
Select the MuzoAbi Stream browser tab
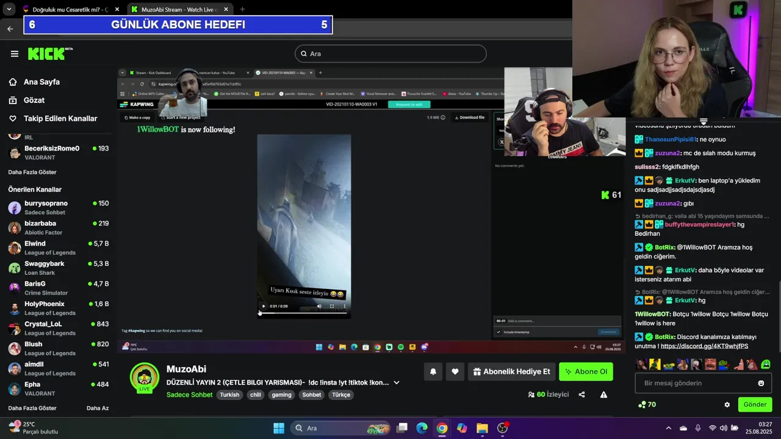181,10
